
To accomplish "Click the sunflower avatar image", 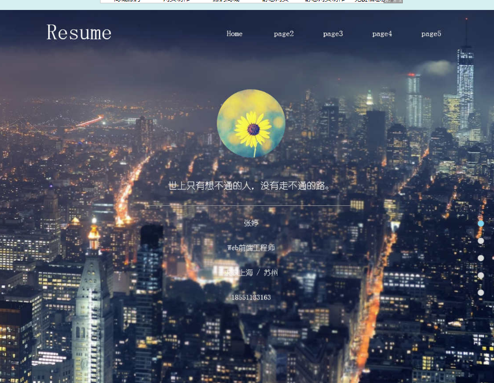I will tap(251, 123).
